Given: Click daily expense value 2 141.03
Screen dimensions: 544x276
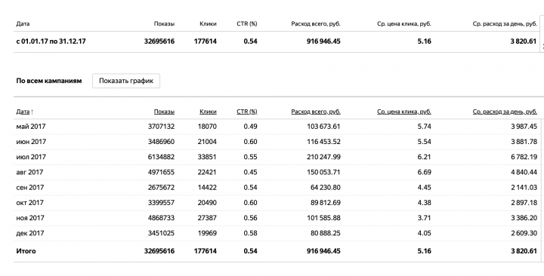Looking at the screenshot, I should tap(524, 187).
